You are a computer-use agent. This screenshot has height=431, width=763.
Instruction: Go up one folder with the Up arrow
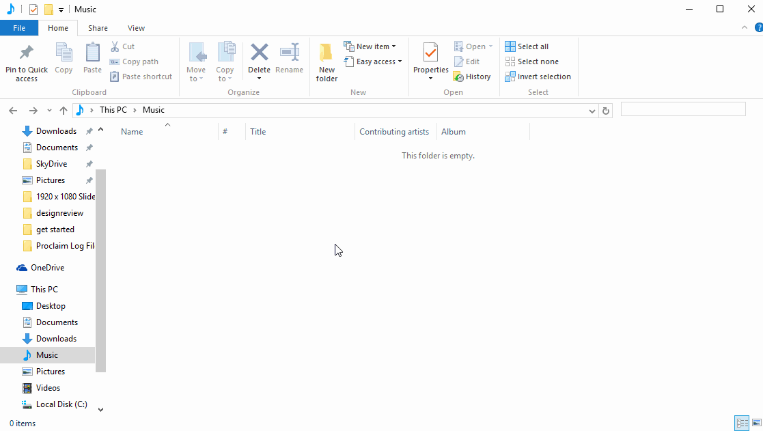click(64, 110)
